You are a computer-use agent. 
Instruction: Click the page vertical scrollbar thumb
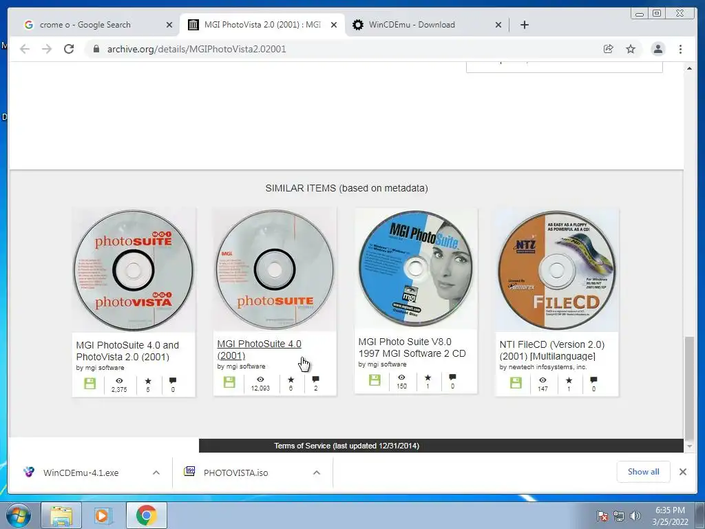[x=689, y=388]
